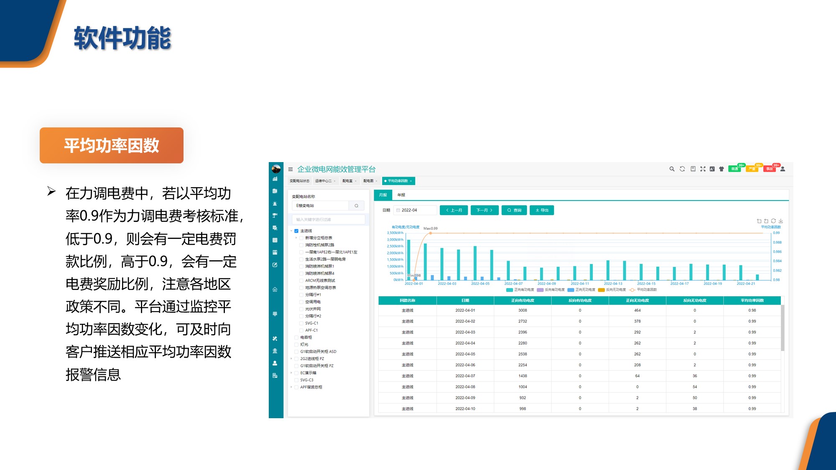Collapse the 主进线 tree node arrow
Viewport: 836px width, 470px height.
pyautogui.click(x=291, y=231)
